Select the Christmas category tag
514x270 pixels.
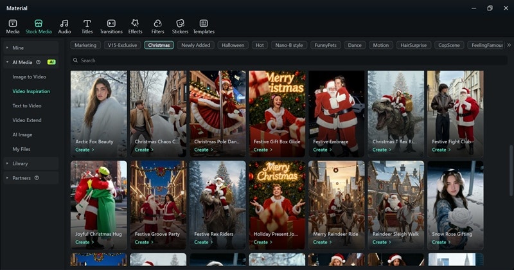click(x=159, y=45)
